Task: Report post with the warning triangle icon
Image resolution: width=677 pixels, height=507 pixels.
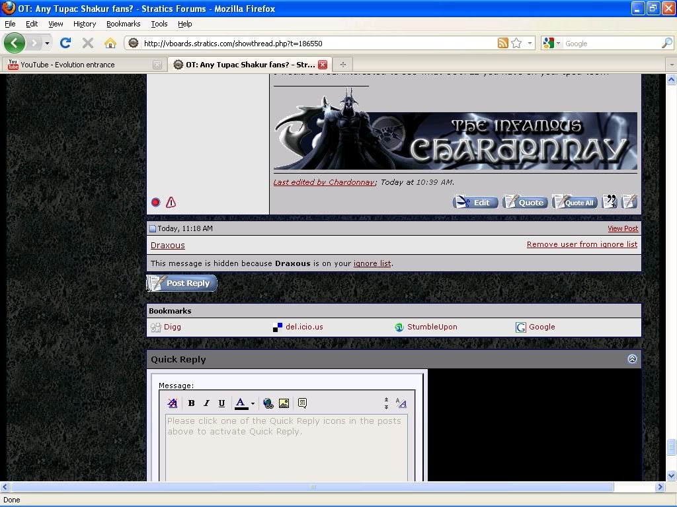Action: click(171, 202)
